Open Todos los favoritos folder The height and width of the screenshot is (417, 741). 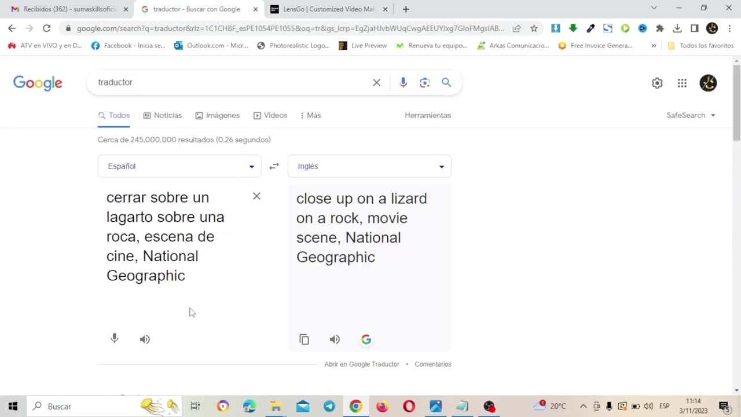coord(700,45)
